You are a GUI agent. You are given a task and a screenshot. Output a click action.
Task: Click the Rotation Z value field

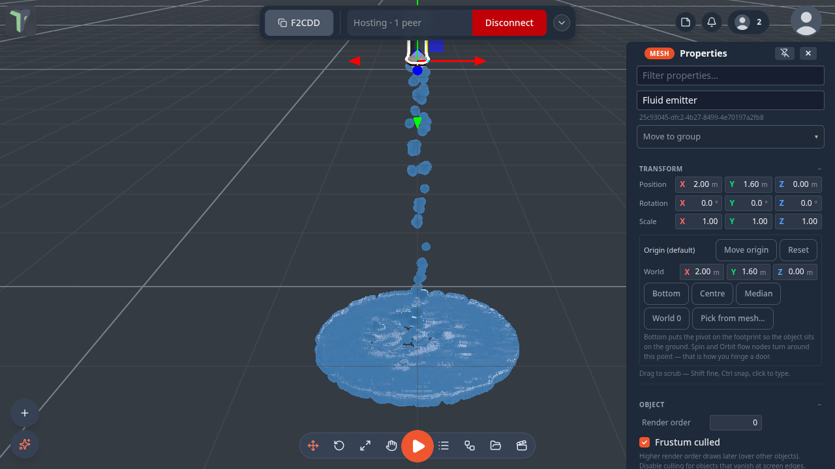798,203
